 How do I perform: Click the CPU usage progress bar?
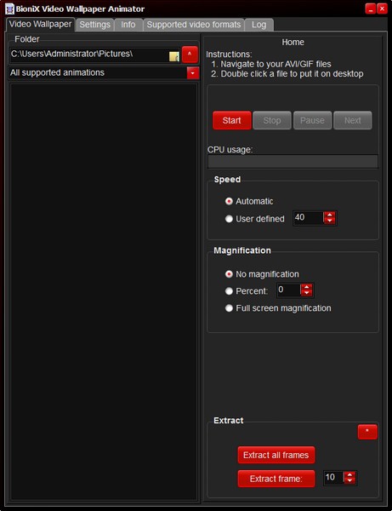click(x=293, y=161)
